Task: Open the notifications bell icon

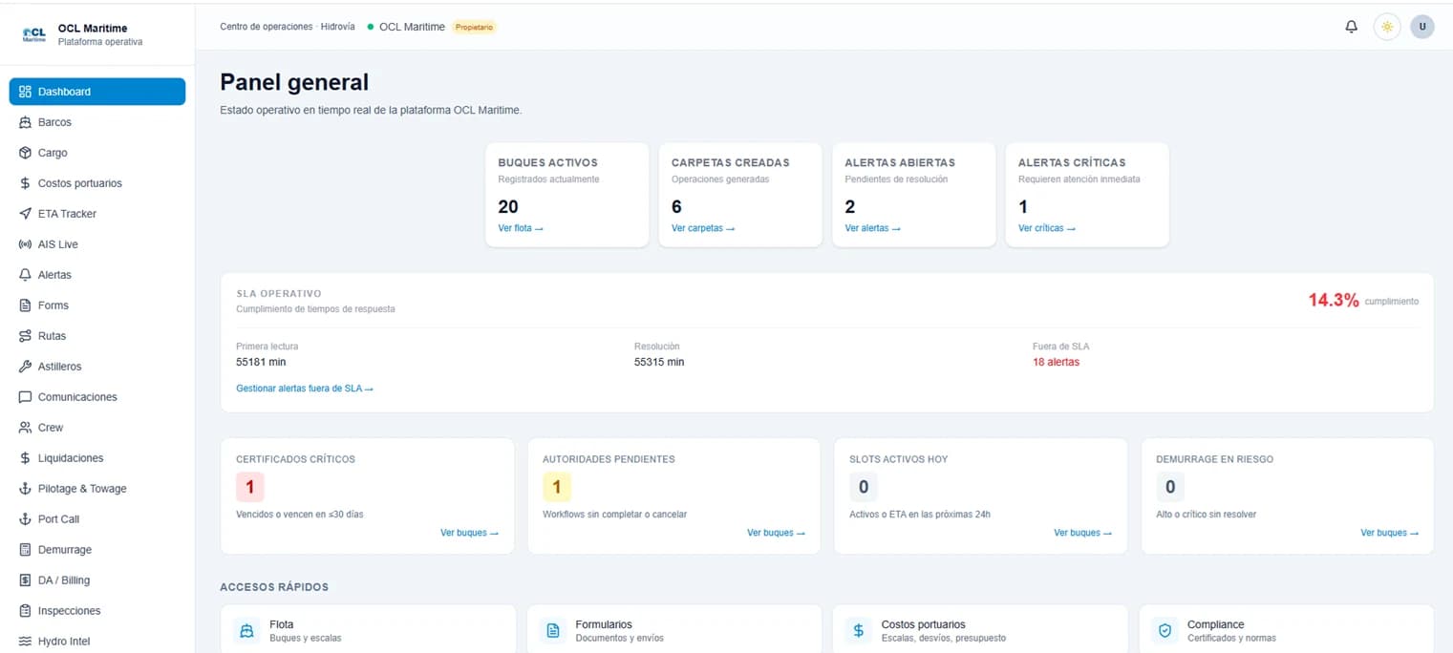Action: click(x=1351, y=27)
